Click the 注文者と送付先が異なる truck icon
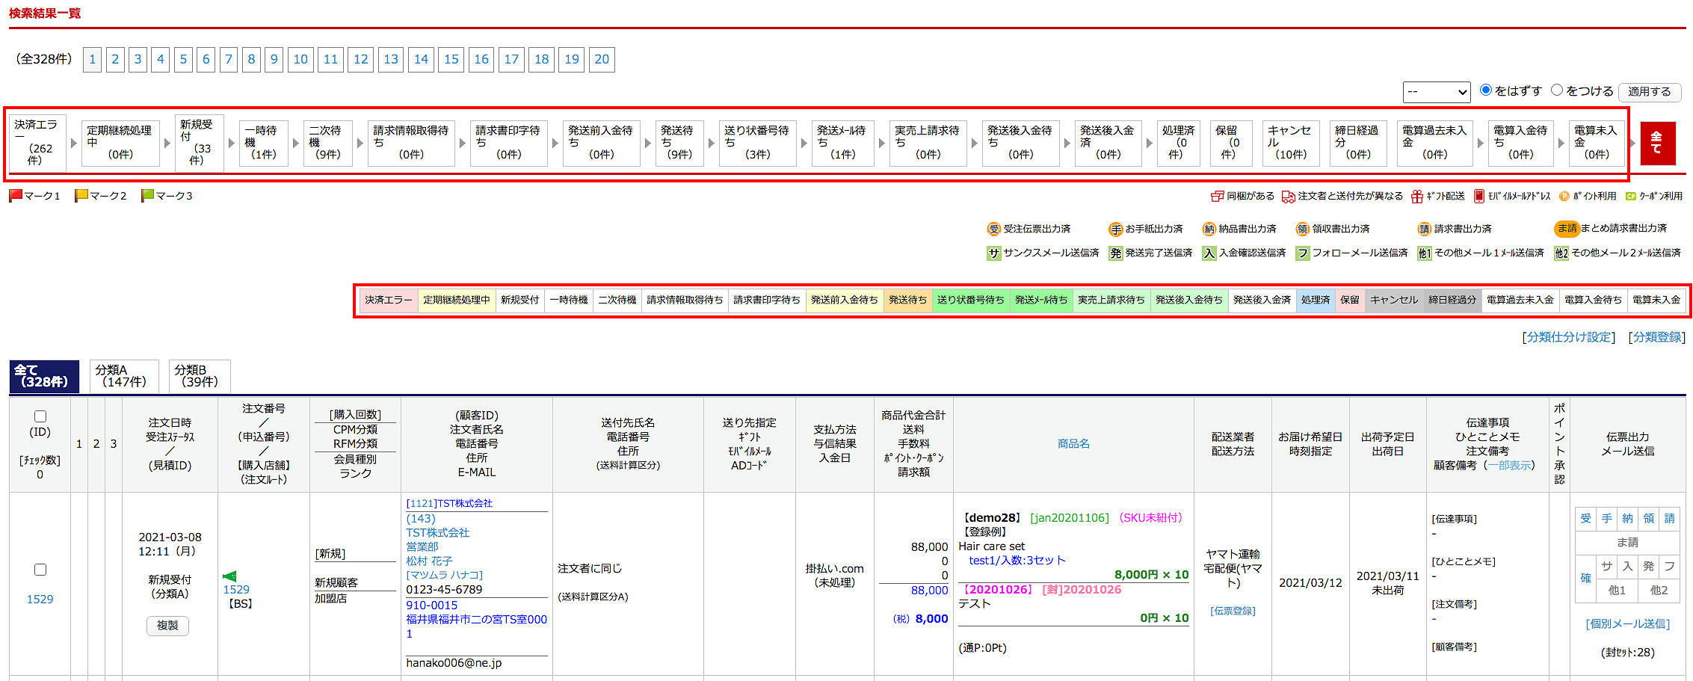Image resolution: width=1693 pixels, height=681 pixels. tap(1288, 197)
